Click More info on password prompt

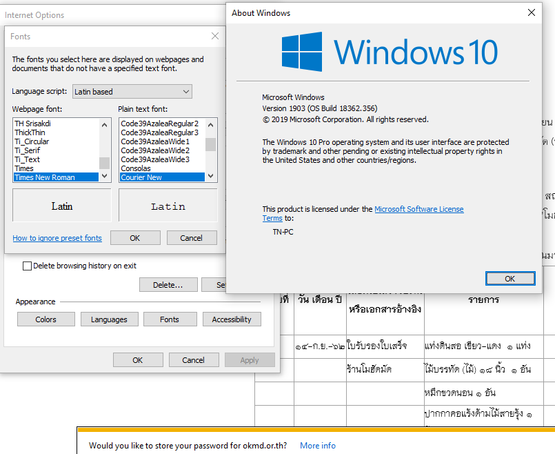pos(318,446)
